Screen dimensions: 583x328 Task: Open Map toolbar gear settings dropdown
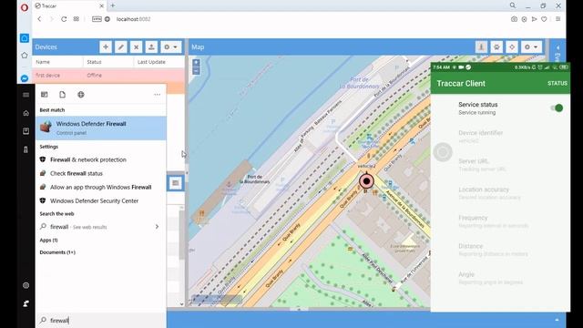click(531, 47)
